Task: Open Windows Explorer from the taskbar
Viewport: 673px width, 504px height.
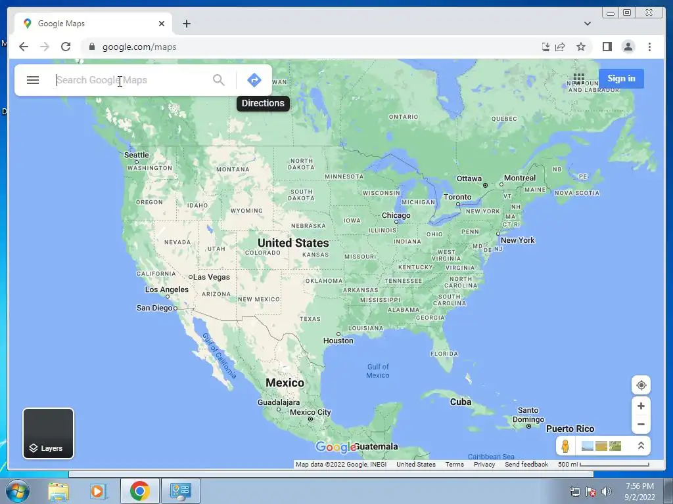Action: 58,491
